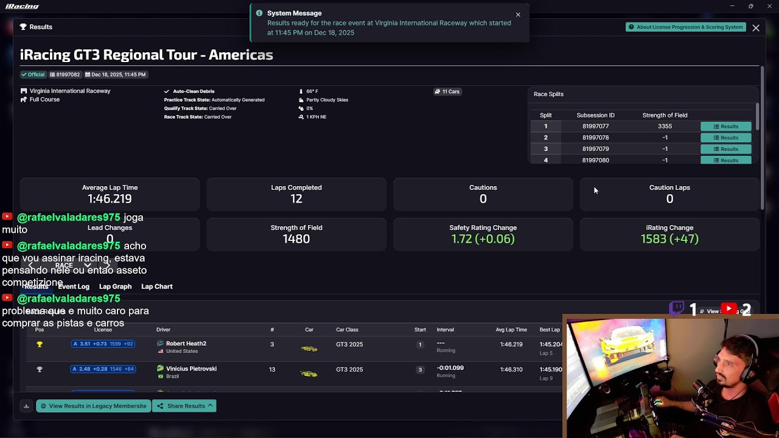Click Vinicius Pietrovski's license badge

point(103,369)
